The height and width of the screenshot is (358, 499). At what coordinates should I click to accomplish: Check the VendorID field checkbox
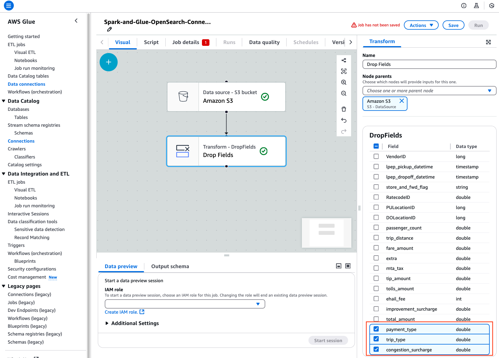pyautogui.click(x=376, y=156)
